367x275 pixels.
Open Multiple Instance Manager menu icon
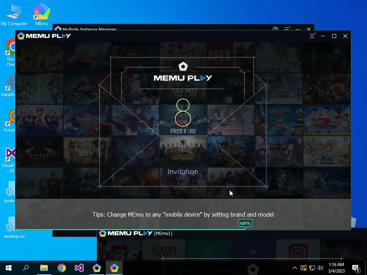[x=287, y=29]
